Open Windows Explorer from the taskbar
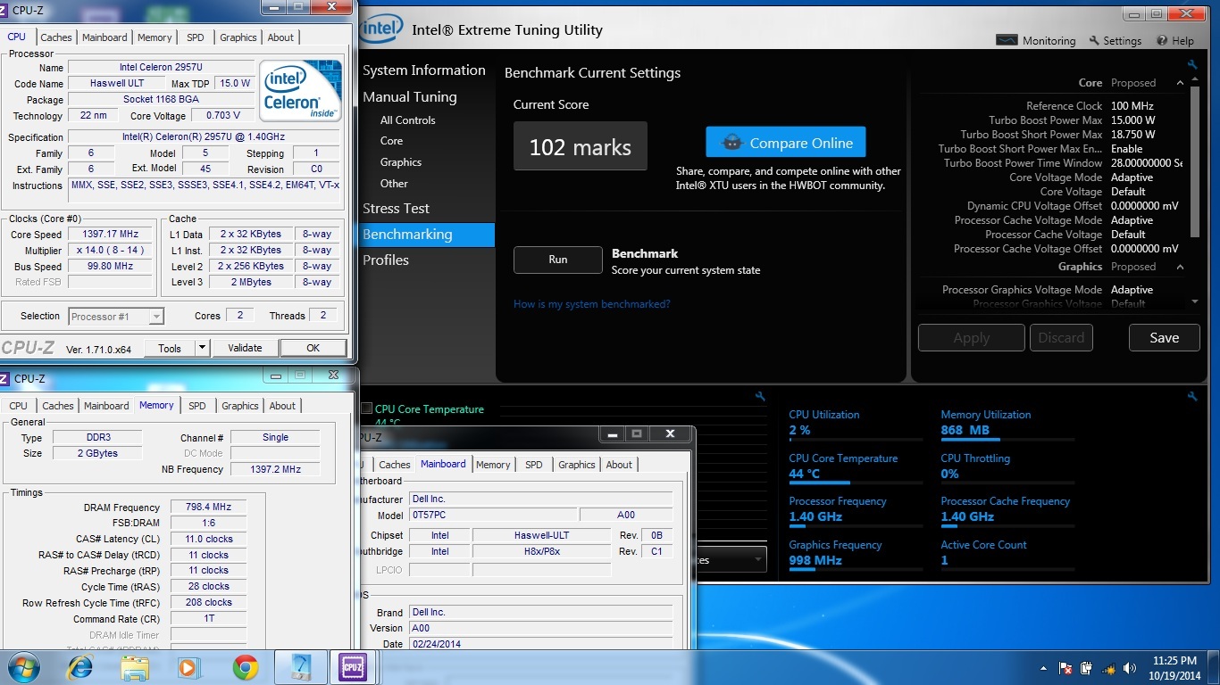Screen dimensions: 1220x685 pyautogui.click(x=136, y=667)
